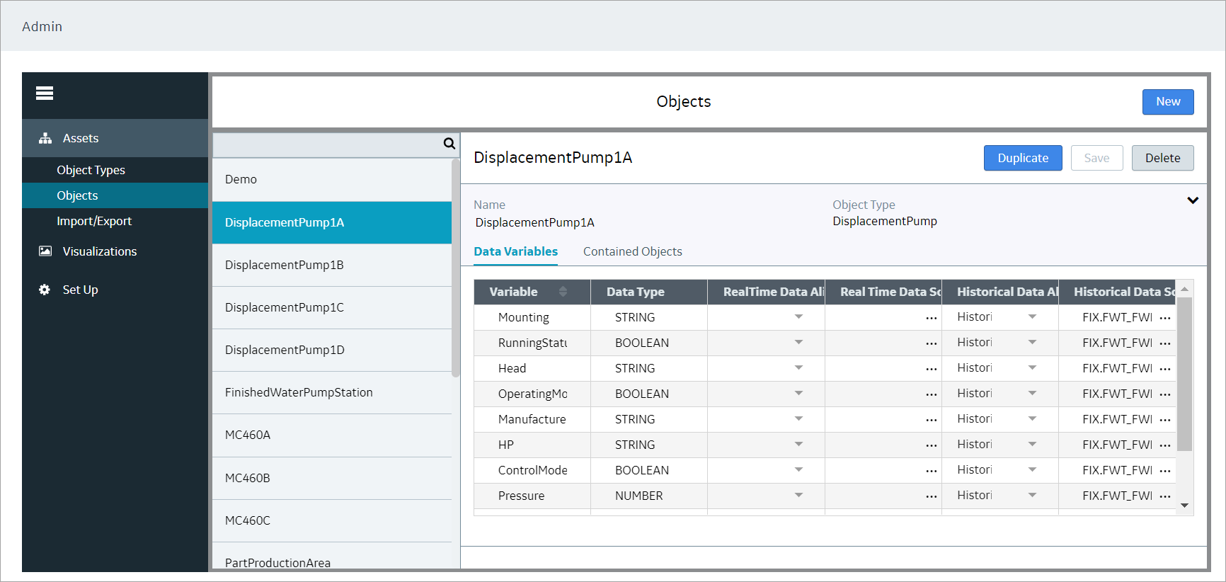1226x582 pixels.
Task: Click the search magnifier icon
Action: (449, 144)
